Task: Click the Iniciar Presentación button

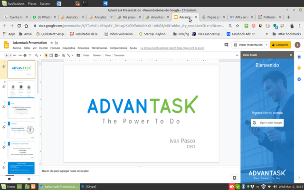Action: coord(248,45)
